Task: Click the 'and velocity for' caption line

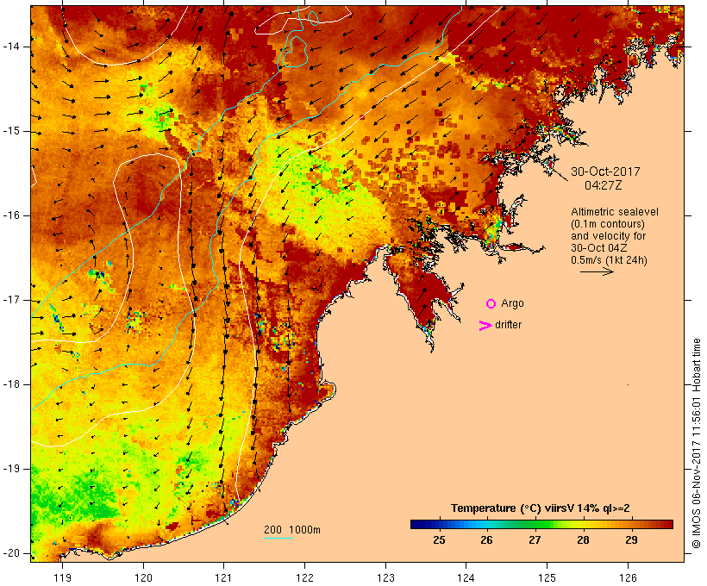Action: [608, 236]
